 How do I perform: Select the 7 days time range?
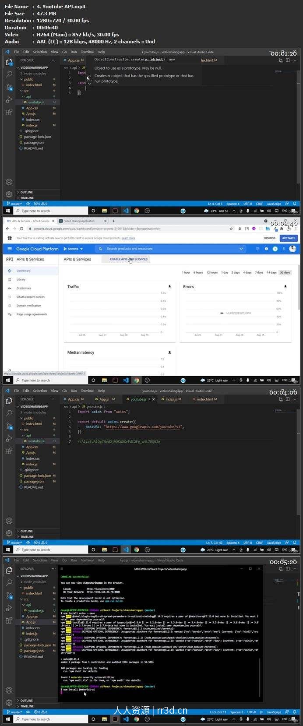pyautogui.click(x=259, y=272)
